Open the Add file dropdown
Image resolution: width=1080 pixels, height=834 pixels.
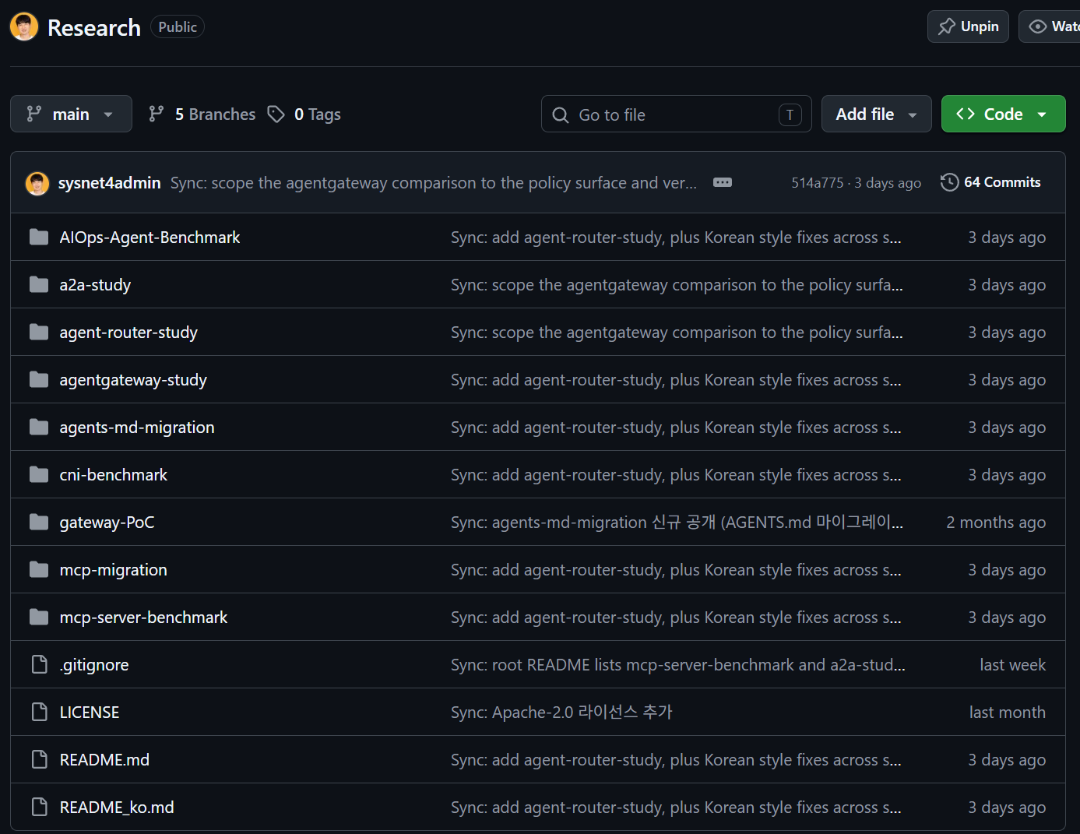point(876,114)
